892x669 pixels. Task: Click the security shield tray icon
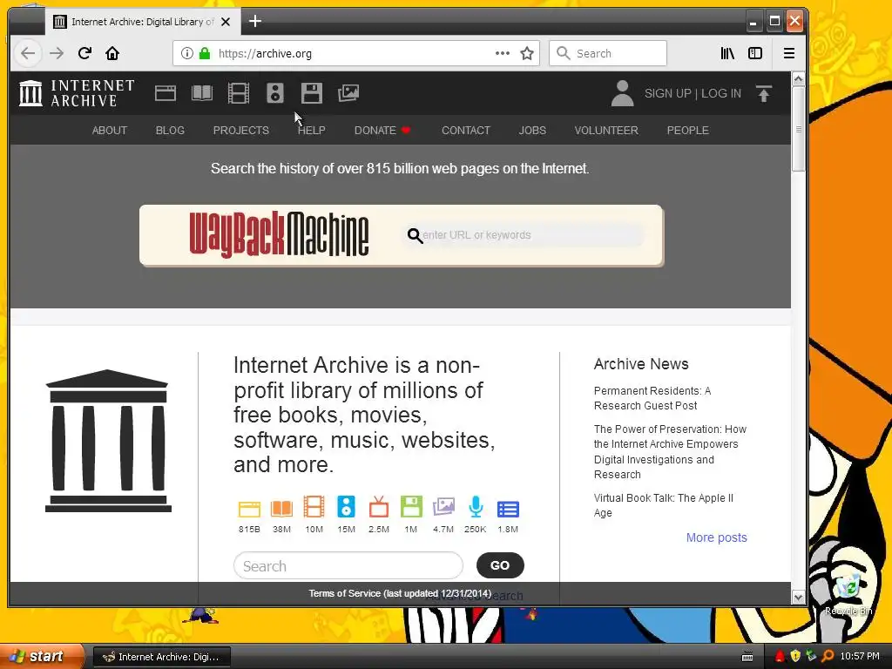click(x=795, y=657)
